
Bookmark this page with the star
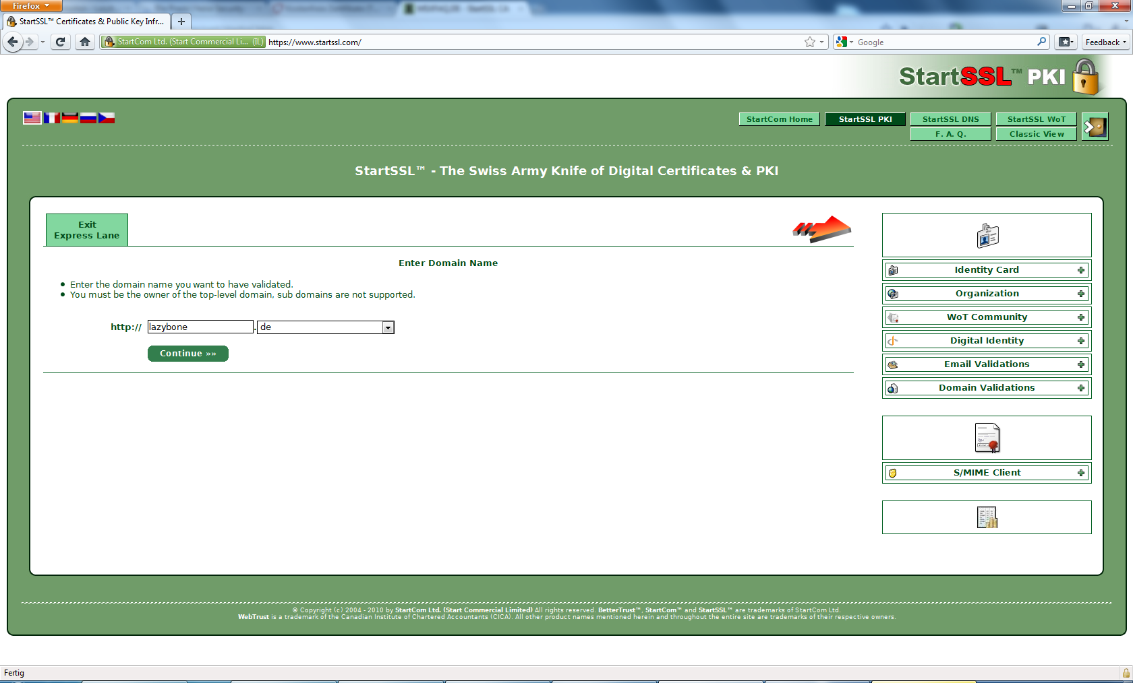tap(810, 42)
